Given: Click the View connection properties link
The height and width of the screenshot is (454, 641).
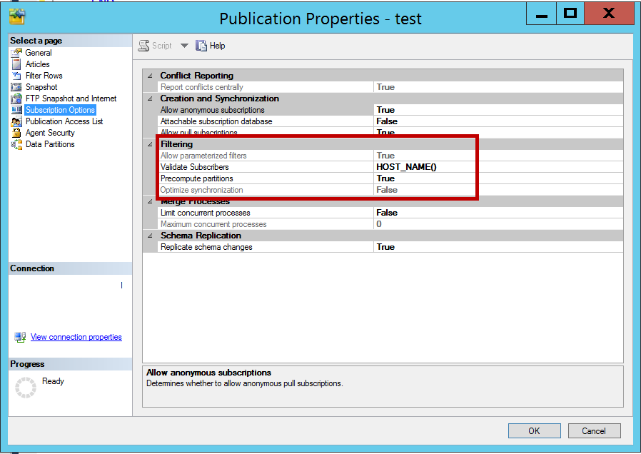Looking at the screenshot, I should [x=76, y=337].
